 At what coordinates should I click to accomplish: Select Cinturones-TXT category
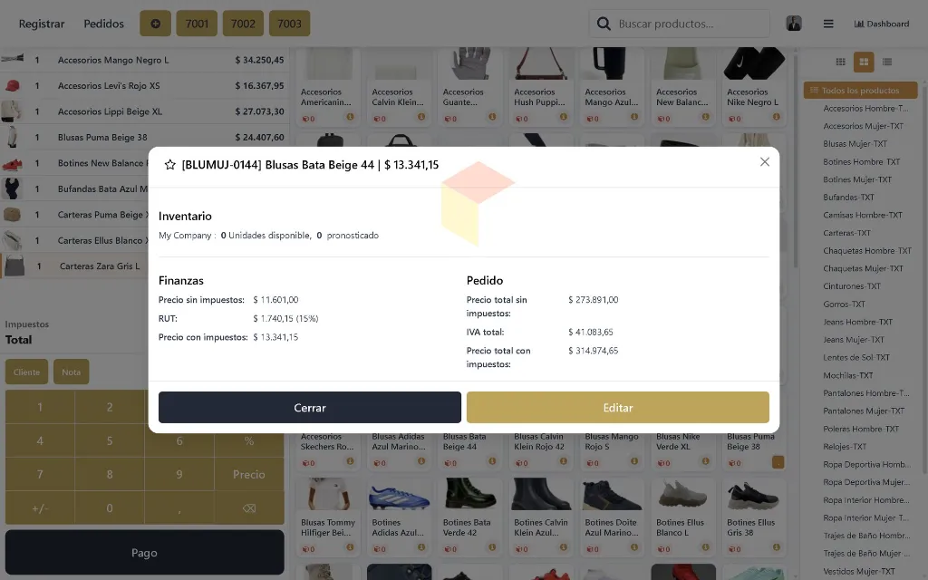852,285
